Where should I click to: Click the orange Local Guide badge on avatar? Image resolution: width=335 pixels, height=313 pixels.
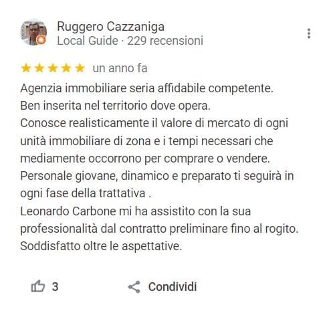point(41,40)
